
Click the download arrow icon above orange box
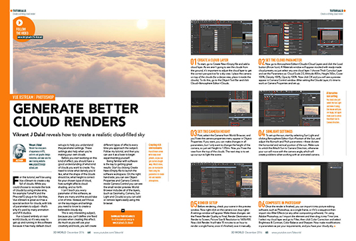point(123,210)
